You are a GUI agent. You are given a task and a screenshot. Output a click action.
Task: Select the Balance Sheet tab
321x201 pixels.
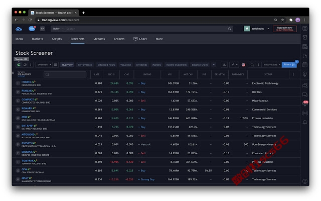coord(200,65)
